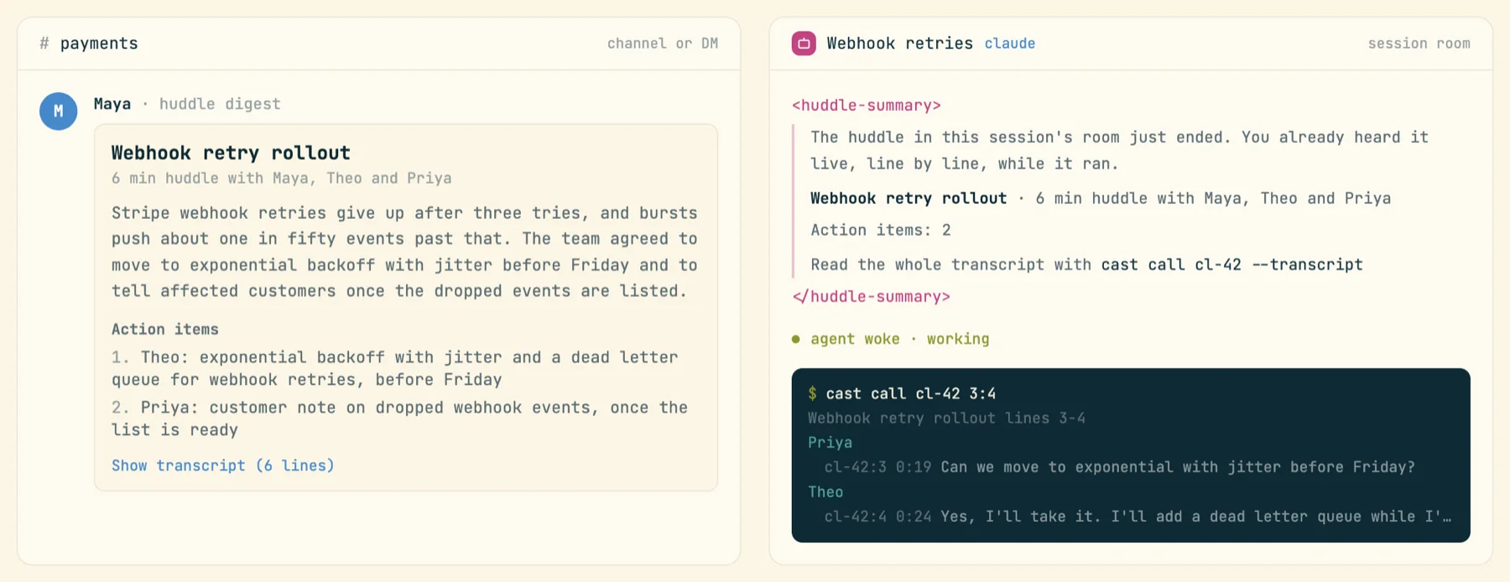Click 'The huddle in this session's room' text
This screenshot has height=582, width=1510.
click(1119, 150)
